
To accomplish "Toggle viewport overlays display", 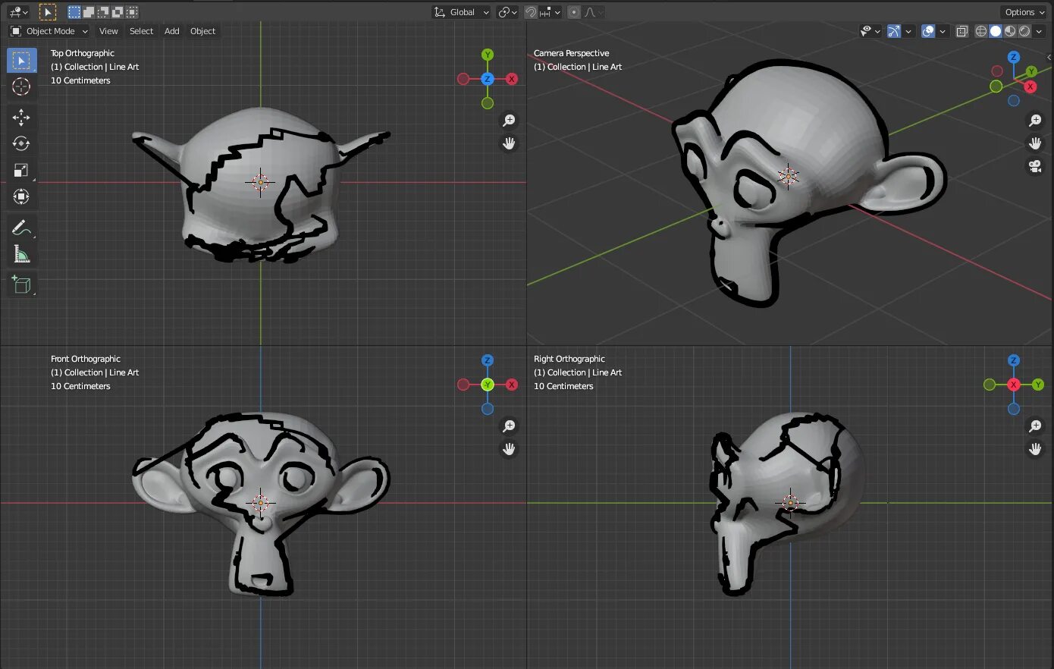I will [928, 31].
